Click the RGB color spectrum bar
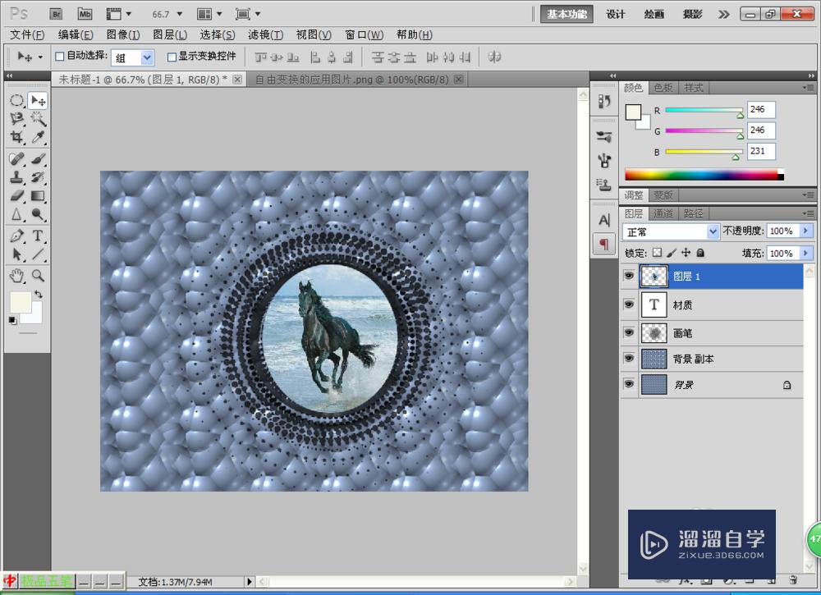821x595 pixels. [703, 174]
